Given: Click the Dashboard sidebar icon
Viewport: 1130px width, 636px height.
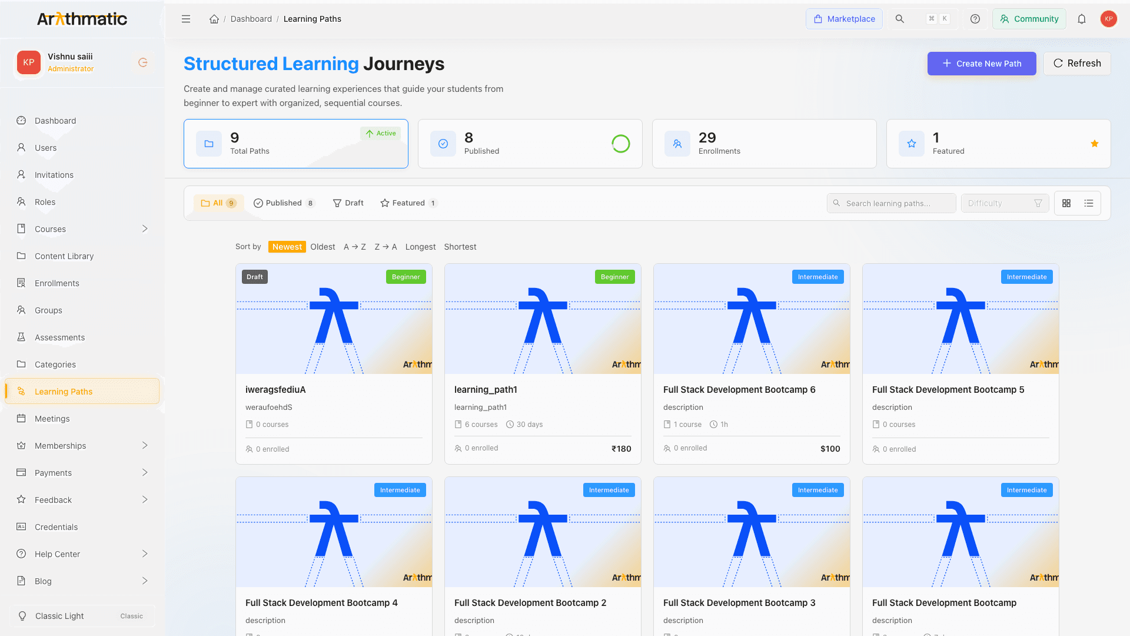Looking at the screenshot, I should pos(21,120).
